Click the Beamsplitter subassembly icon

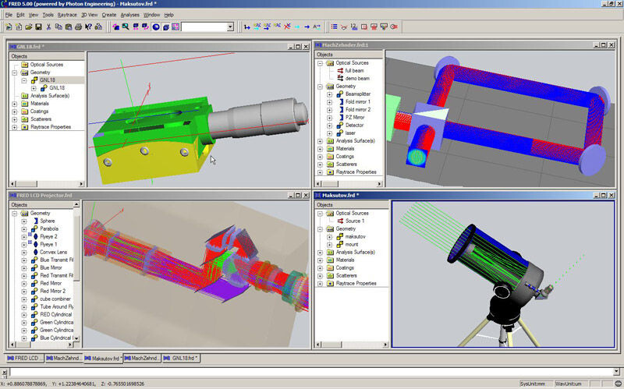[x=340, y=94]
